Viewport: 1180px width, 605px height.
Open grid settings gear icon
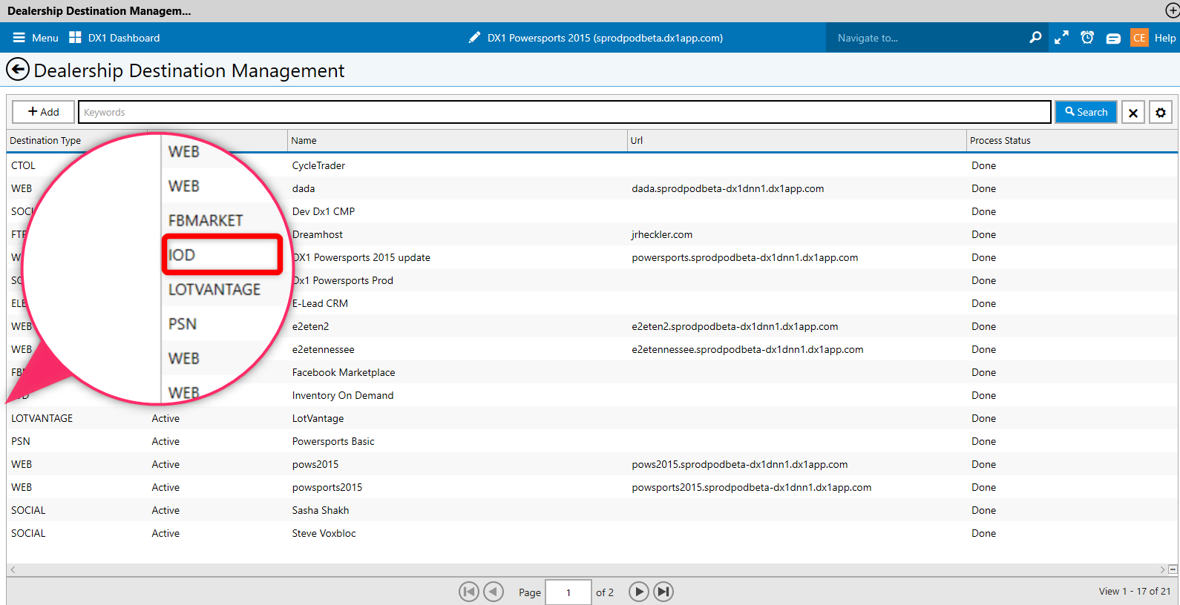(x=1161, y=113)
